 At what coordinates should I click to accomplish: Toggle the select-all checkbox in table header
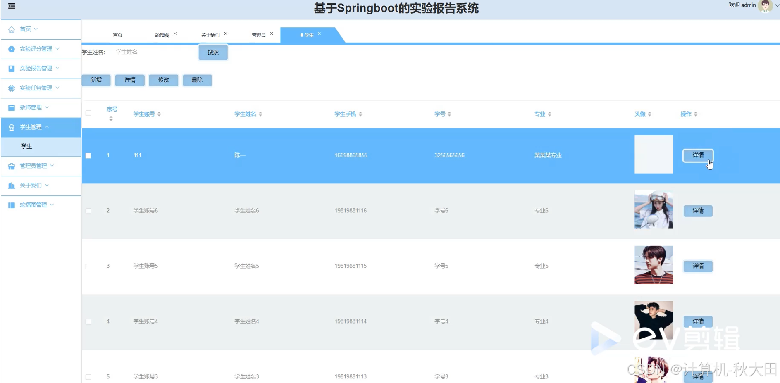click(x=88, y=113)
